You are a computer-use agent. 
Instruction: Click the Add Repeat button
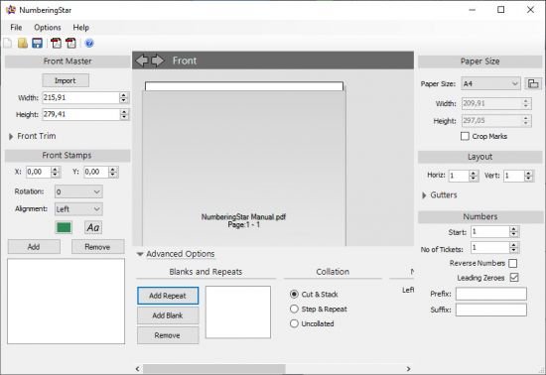168,296
